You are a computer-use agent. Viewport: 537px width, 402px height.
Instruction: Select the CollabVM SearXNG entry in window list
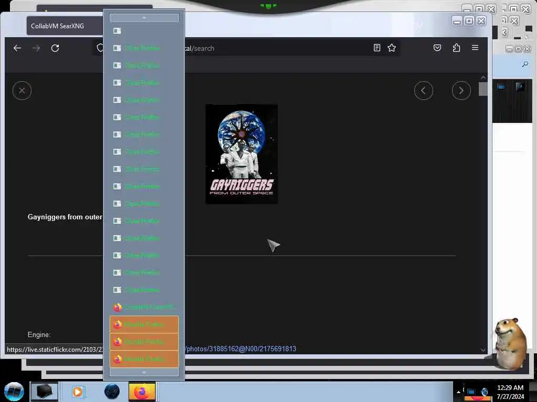[144, 307]
